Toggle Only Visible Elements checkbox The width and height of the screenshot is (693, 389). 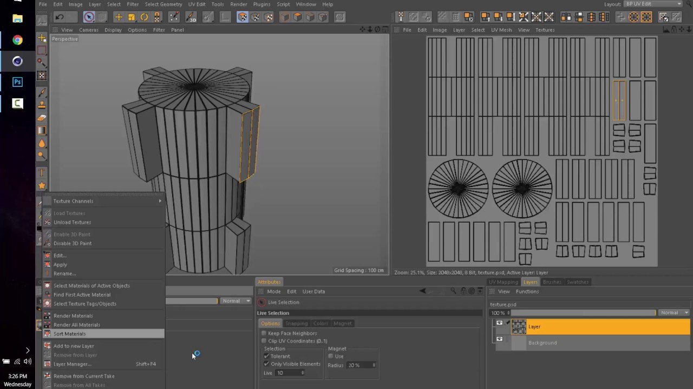266,364
